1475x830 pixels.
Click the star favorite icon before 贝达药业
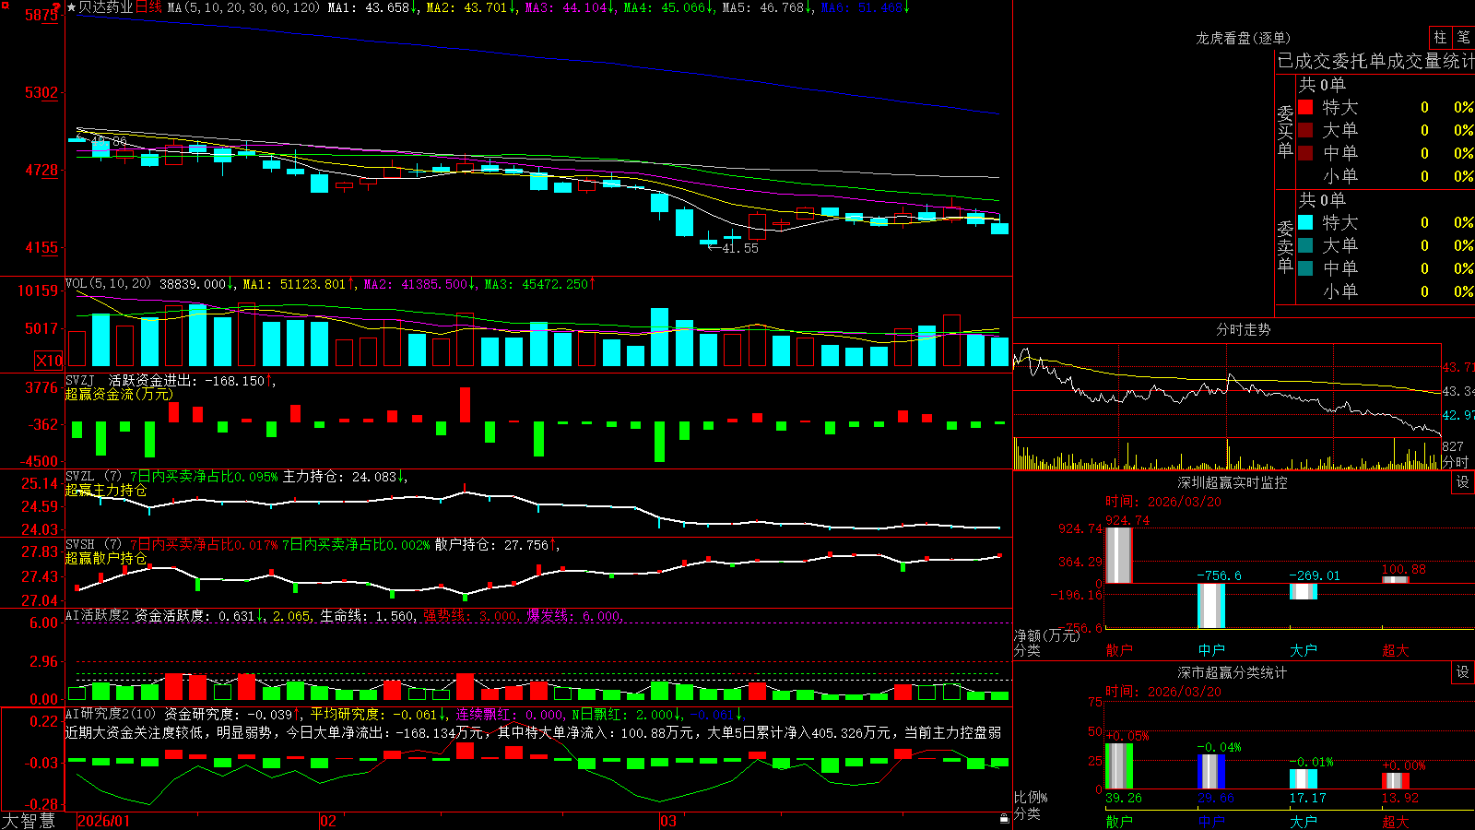71,7
